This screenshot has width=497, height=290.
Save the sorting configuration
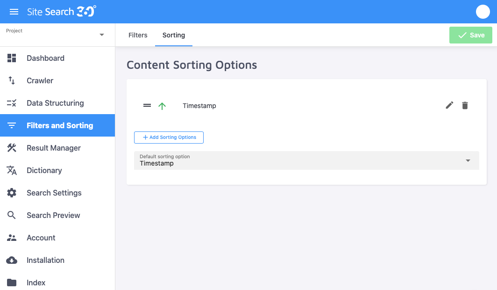pos(470,35)
